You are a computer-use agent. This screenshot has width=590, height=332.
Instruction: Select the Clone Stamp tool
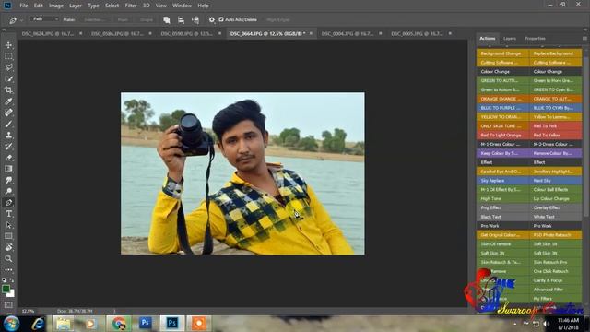tap(8, 136)
